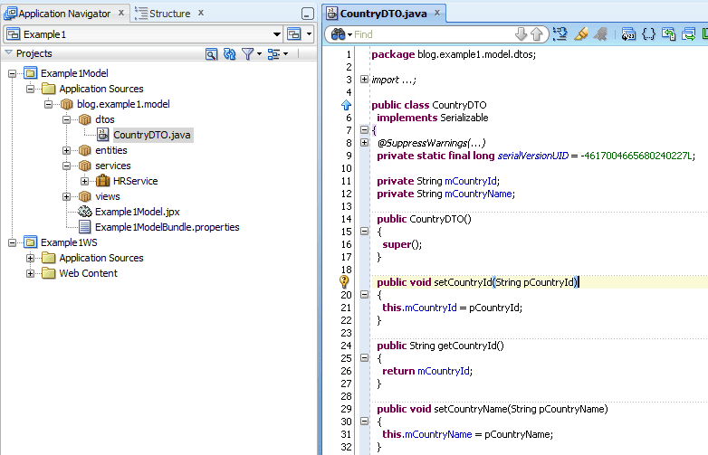Viewport: 708px width, 455px height.
Task: Close the Application Navigator tab
Action: pos(121,13)
